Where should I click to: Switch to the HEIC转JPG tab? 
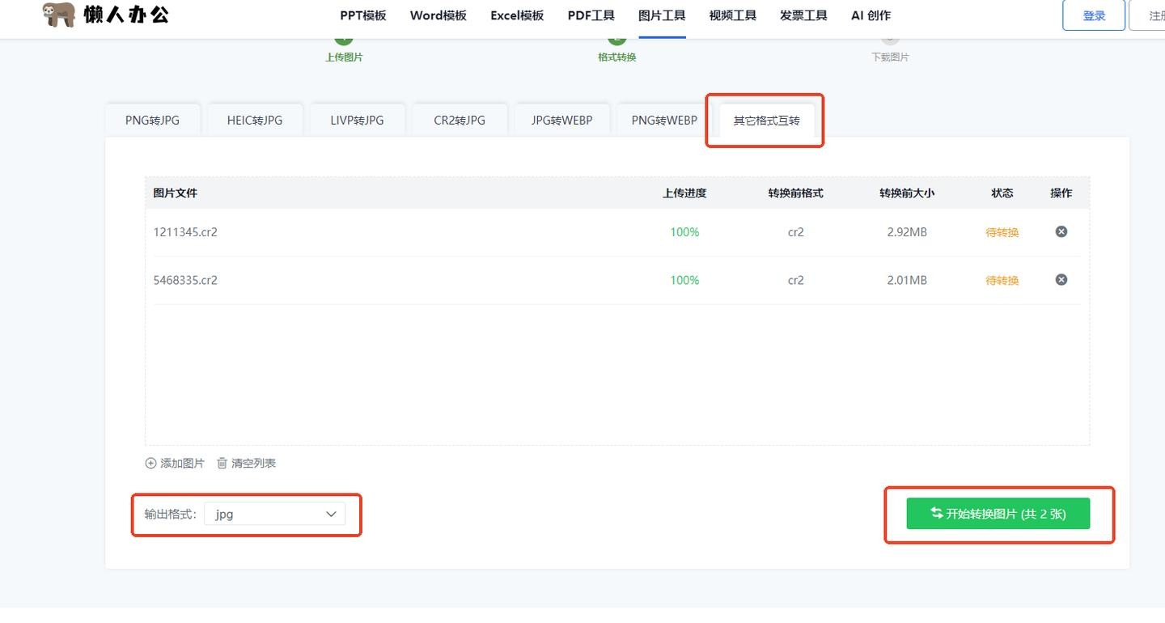[x=255, y=121]
